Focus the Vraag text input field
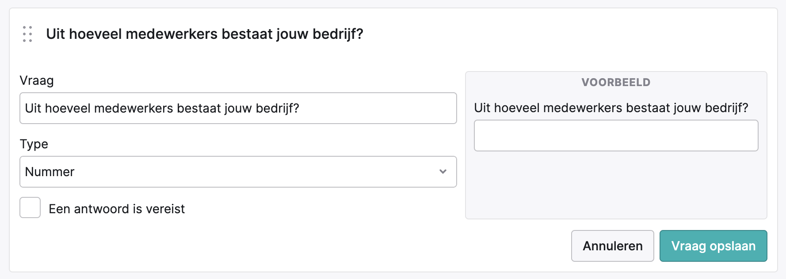Viewport: 786px width, 279px height. (238, 108)
